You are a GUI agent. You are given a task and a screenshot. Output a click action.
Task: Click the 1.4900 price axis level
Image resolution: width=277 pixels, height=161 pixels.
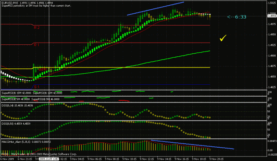pos(272,56)
